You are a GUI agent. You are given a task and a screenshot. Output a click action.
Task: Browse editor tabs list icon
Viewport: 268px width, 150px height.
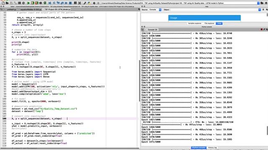coord(2,9)
